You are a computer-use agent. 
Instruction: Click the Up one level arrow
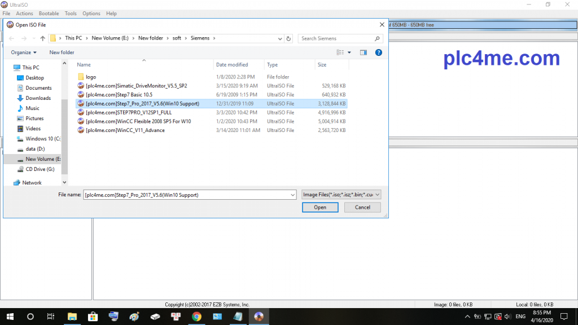(x=42, y=38)
